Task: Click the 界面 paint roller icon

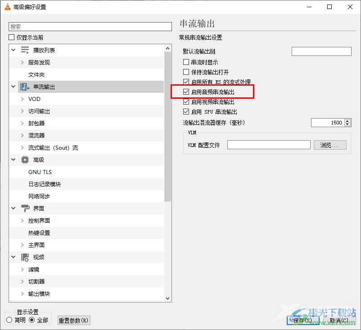Action: tap(25, 208)
